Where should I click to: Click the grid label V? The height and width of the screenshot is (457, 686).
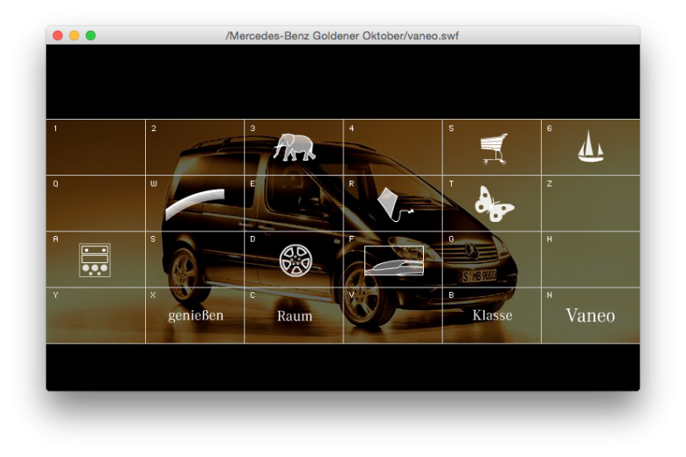(x=351, y=295)
